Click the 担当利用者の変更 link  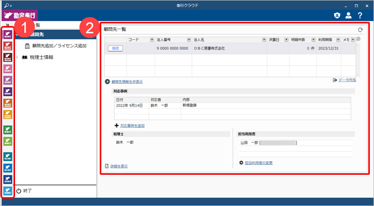click(259, 163)
